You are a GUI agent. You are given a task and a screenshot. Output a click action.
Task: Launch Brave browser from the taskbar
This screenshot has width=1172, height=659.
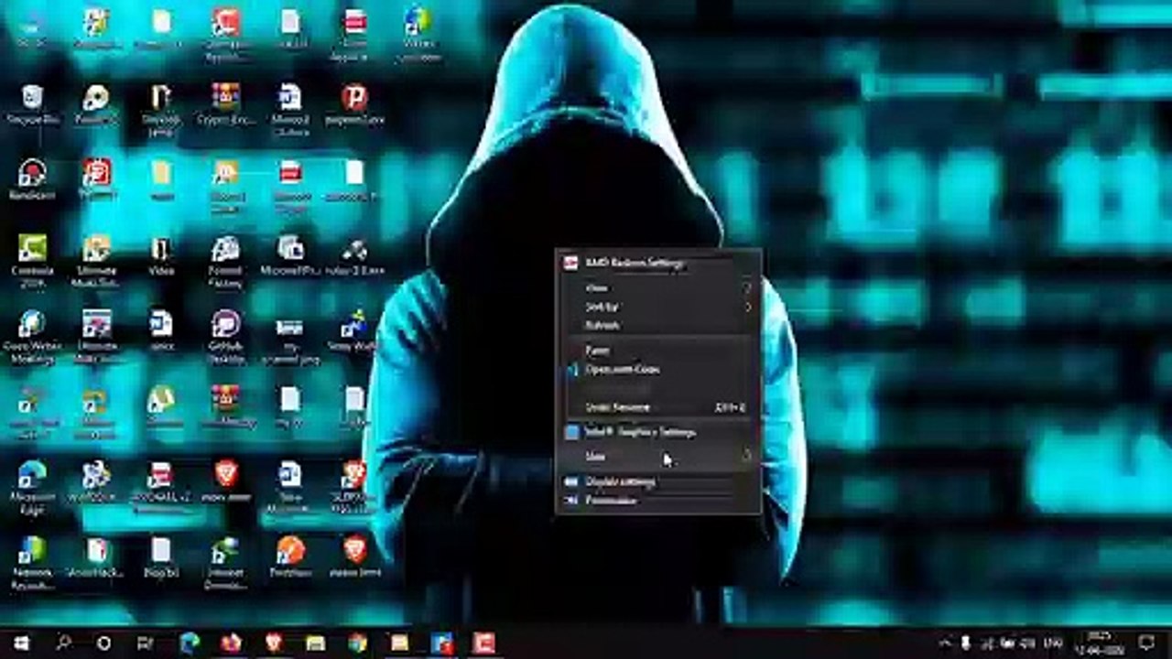point(273,643)
